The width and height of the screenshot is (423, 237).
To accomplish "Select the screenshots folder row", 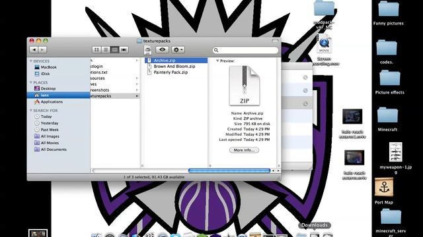I will click(x=115, y=90).
